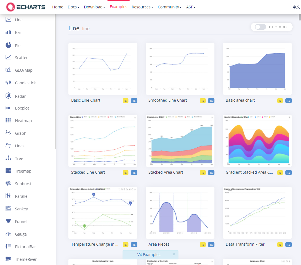Viewport: 301px width, 265px height.
Task: Open the Sunburst category icon
Action: click(8, 183)
